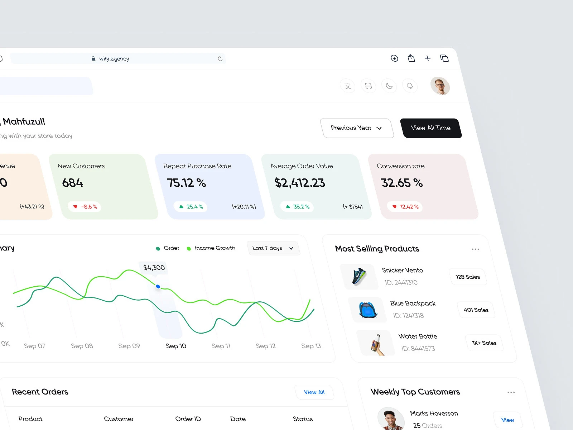
Task: Click the $4,300 chart tooltip
Action: [154, 268]
